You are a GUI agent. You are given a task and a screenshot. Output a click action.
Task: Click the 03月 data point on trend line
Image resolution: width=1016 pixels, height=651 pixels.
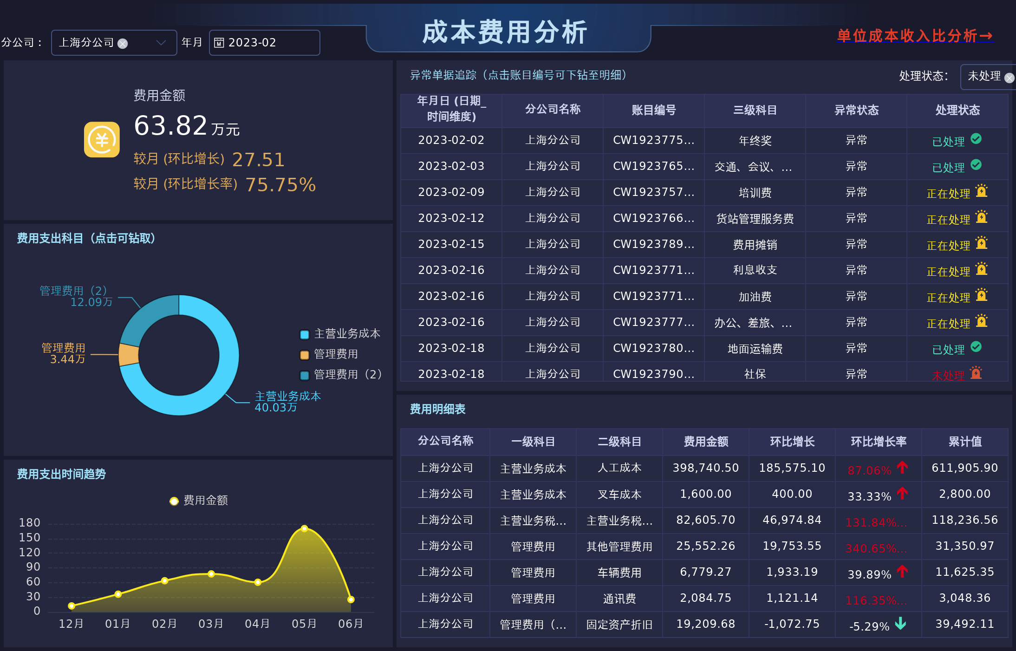211,574
